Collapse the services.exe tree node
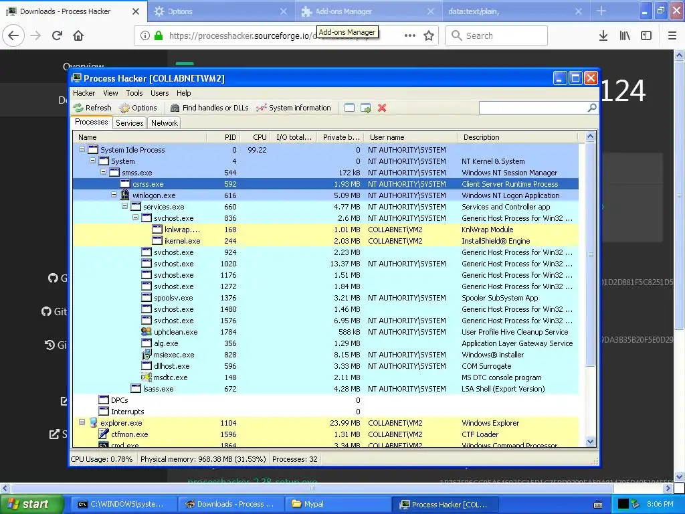 click(x=124, y=206)
